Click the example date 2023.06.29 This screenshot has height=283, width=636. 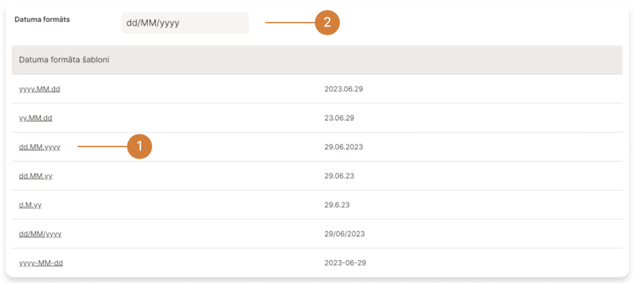pyautogui.click(x=345, y=89)
